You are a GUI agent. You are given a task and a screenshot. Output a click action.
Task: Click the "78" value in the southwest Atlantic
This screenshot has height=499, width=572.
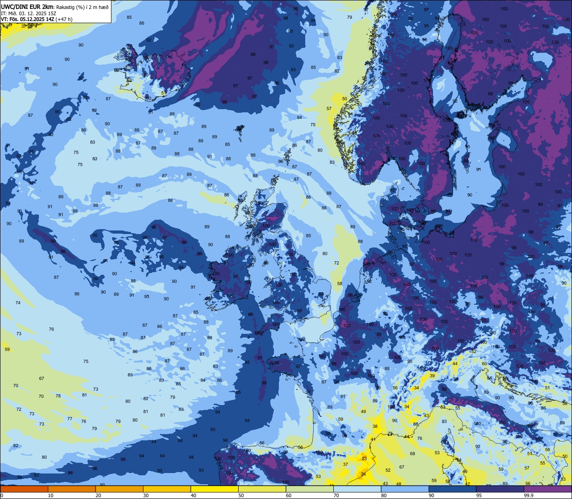click(x=58, y=396)
